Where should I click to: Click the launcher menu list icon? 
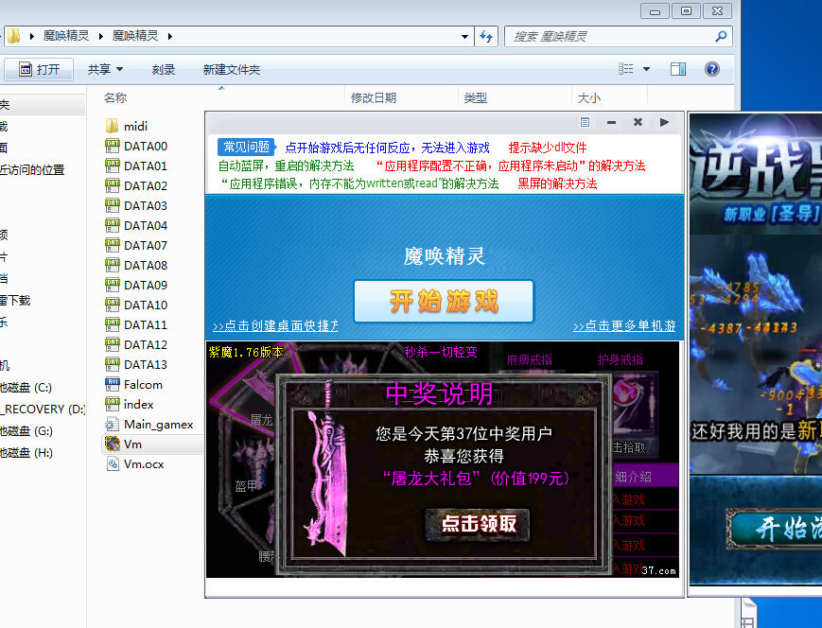pyautogui.click(x=585, y=123)
